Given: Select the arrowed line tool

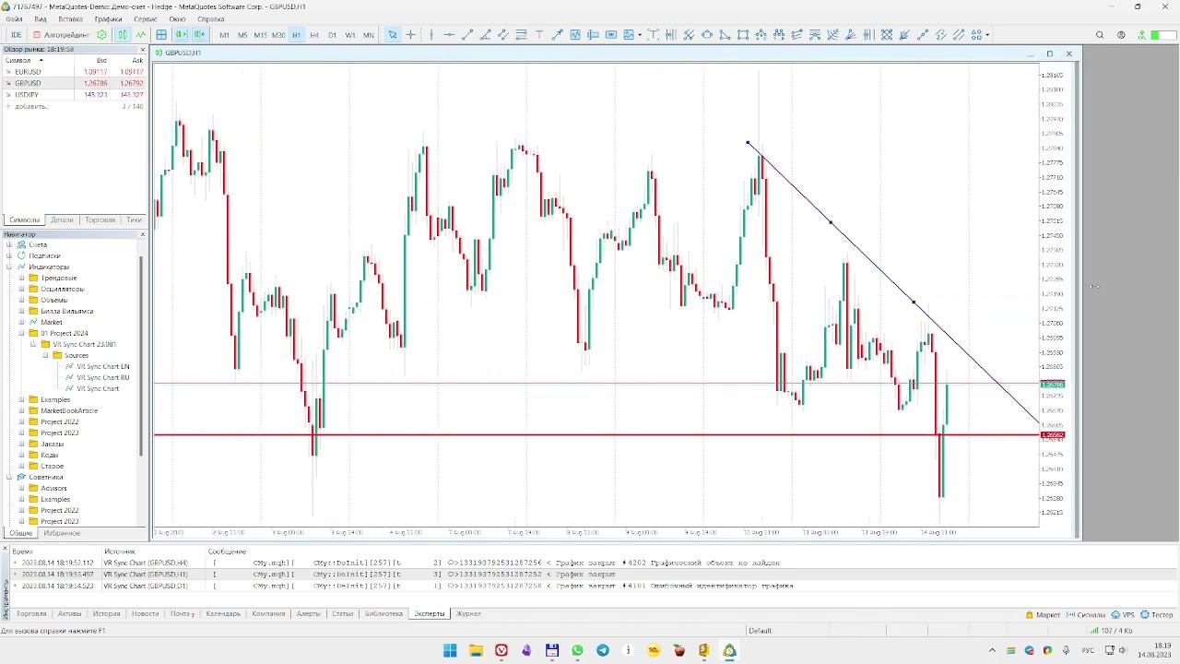Looking at the screenshot, I should pos(557,35).
